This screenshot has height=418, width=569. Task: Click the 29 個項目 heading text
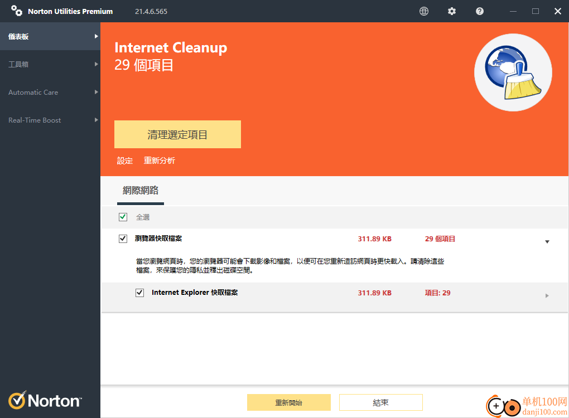pos(144,65)
